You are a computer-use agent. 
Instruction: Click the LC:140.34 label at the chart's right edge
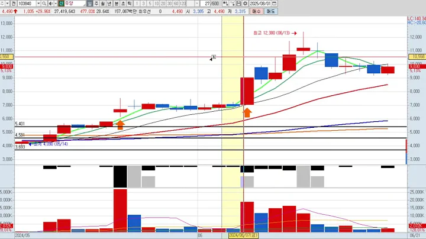click(x=417, y=18)
